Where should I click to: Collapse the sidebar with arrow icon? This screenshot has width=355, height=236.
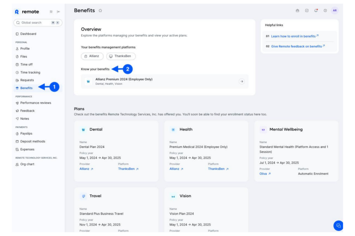tap(58, 12)
